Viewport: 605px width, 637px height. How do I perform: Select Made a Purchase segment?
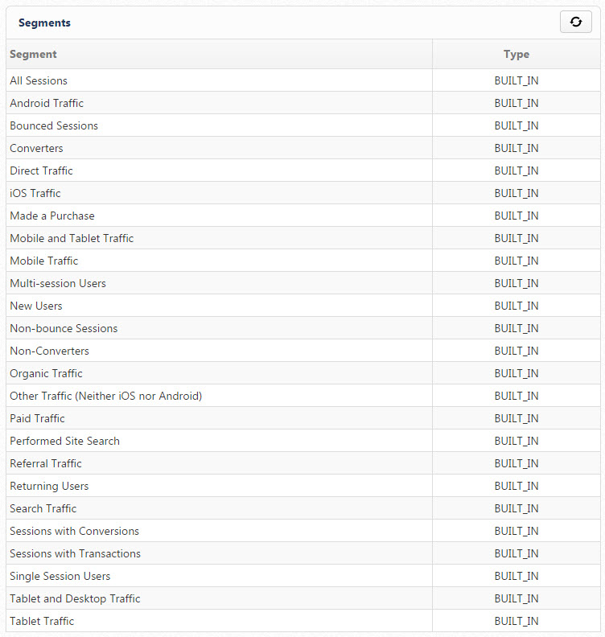click(x=52, y=216)
